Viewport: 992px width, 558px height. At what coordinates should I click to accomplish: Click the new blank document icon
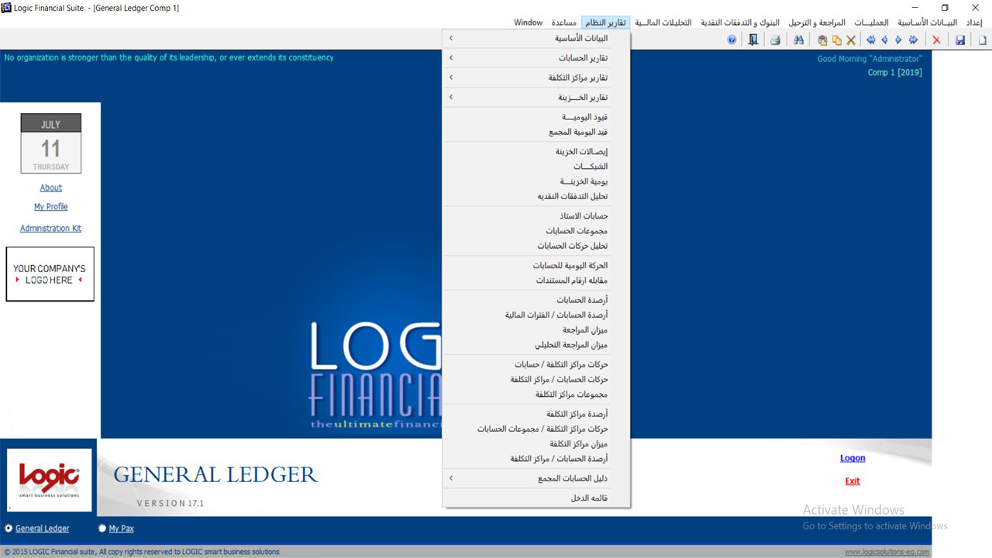pyautogui.click(x=983, y=40)
